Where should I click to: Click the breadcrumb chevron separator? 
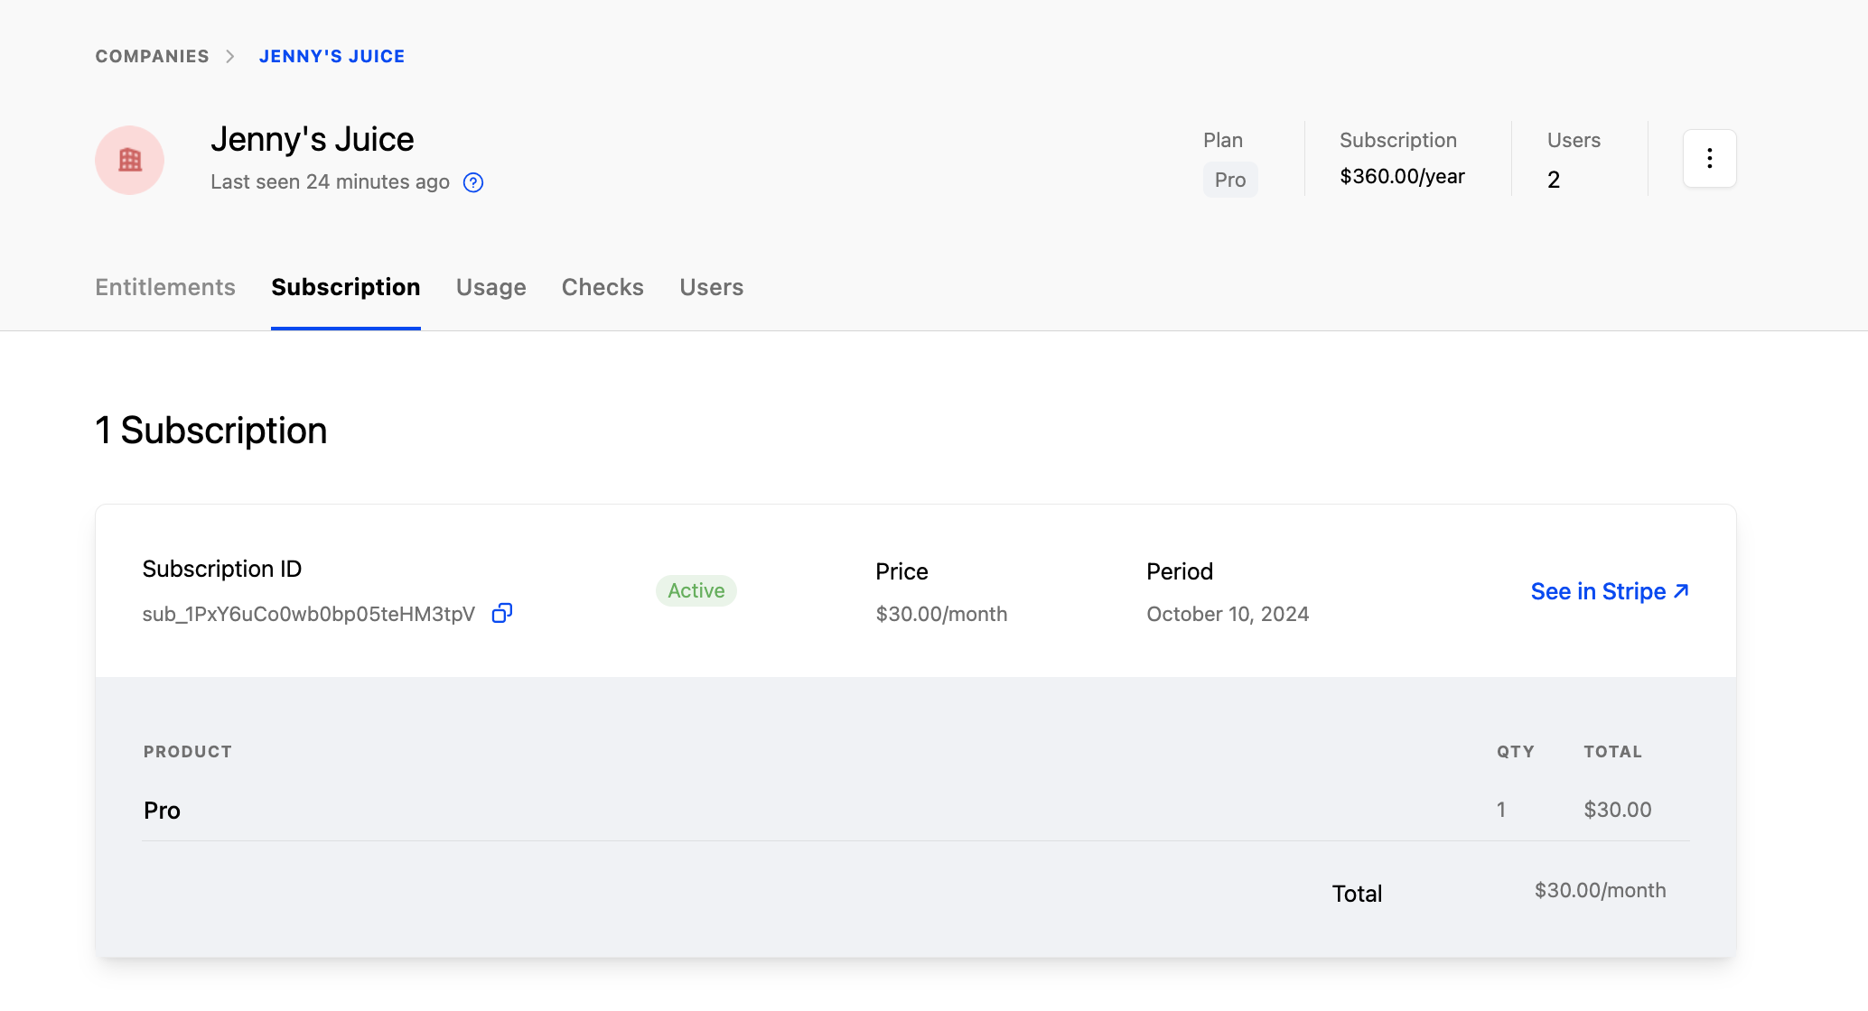pos(231,56)
